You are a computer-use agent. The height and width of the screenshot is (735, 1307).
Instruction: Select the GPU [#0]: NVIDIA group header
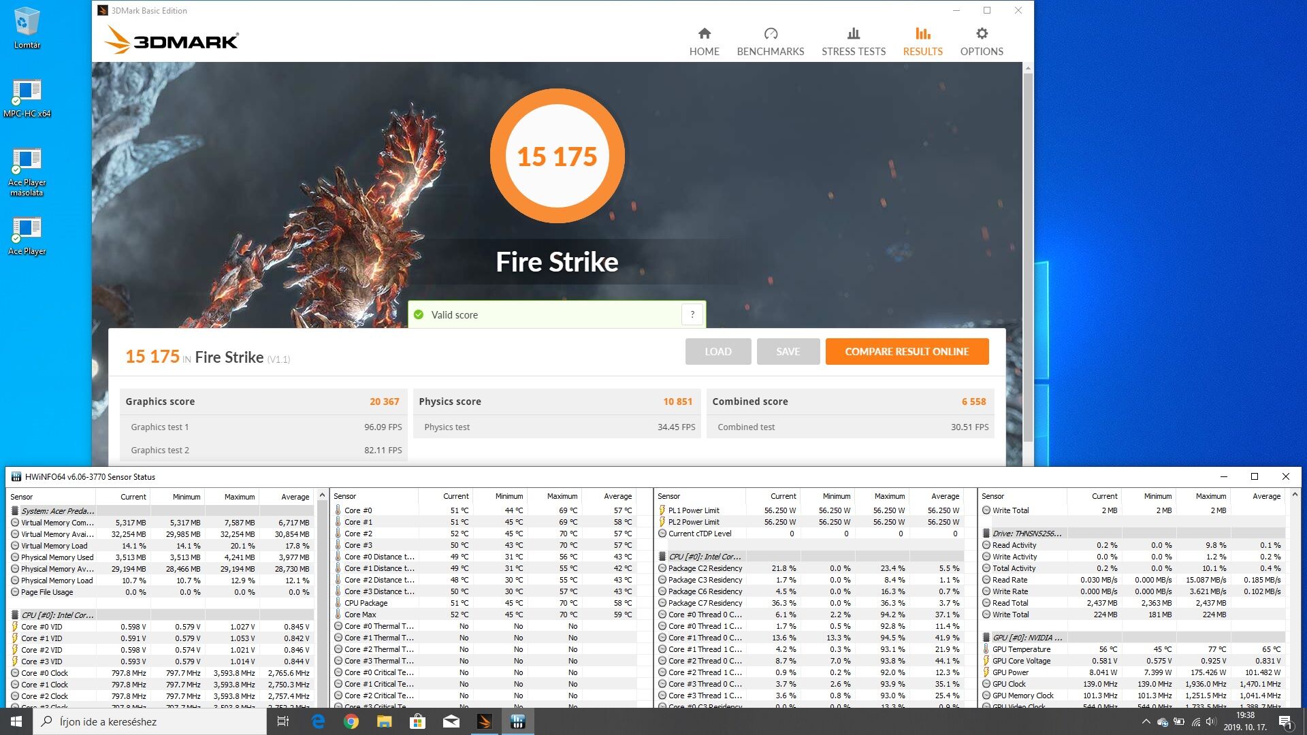(1133, 638)
